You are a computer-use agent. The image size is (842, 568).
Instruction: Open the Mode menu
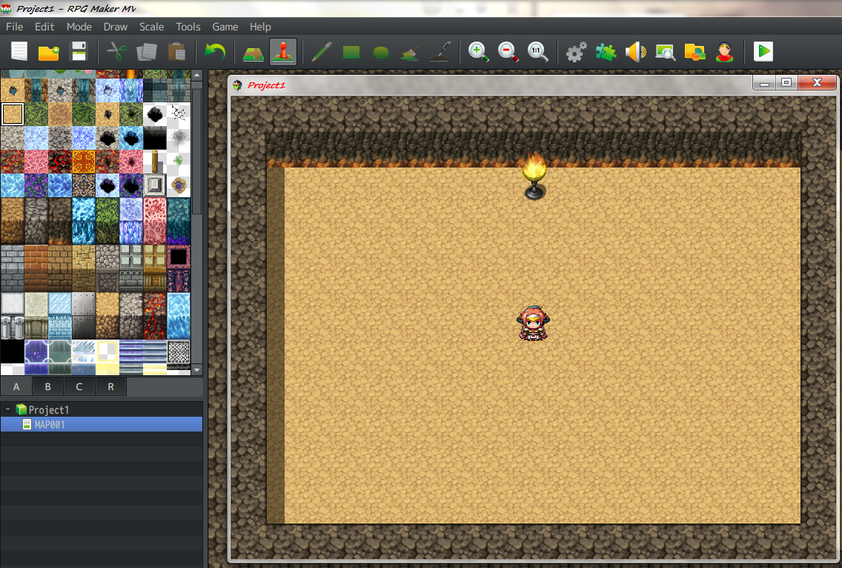pyautogui.click(x=79, y=27)
